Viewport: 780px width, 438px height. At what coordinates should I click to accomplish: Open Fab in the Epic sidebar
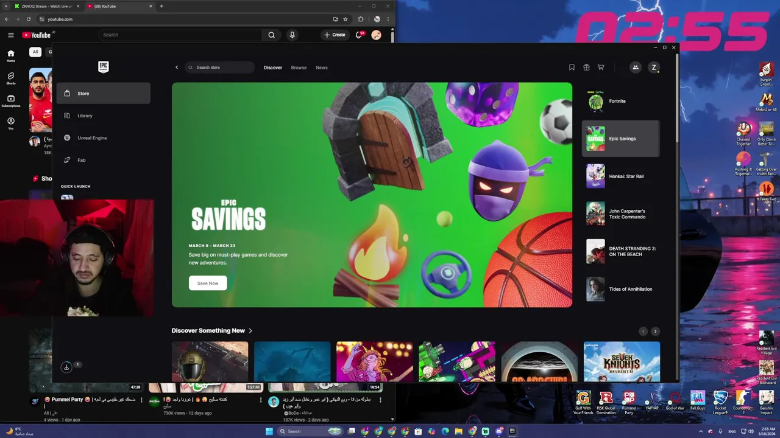[104, 160]
